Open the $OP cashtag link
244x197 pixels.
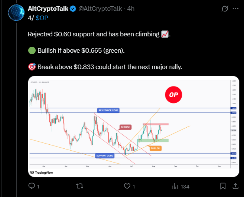point(42,18)
